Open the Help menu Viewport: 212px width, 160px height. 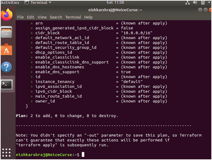[88, 17]
